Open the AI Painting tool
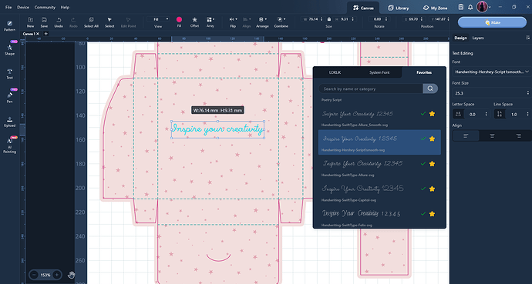Screen dimensions: 532x284 9,145
